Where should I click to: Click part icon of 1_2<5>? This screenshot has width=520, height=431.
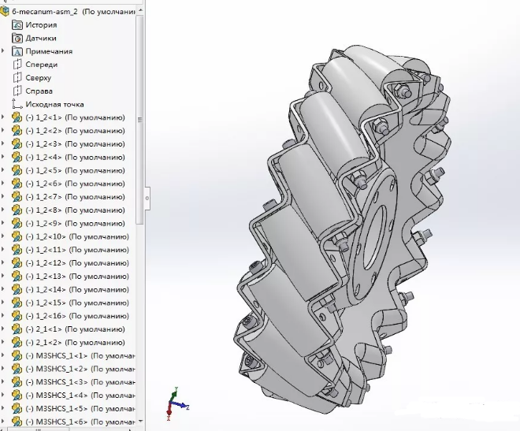coord(17,171)
